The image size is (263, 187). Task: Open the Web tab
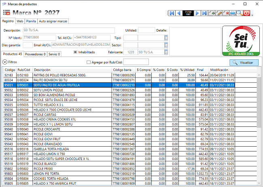click(20, 21)
